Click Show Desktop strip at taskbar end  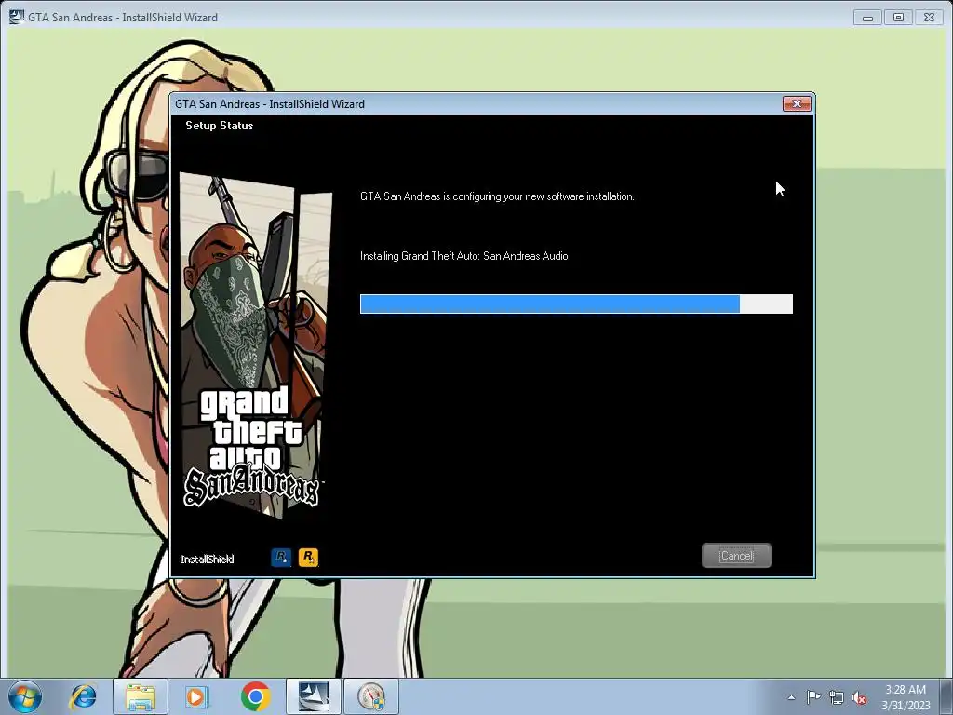pos(946,696)
